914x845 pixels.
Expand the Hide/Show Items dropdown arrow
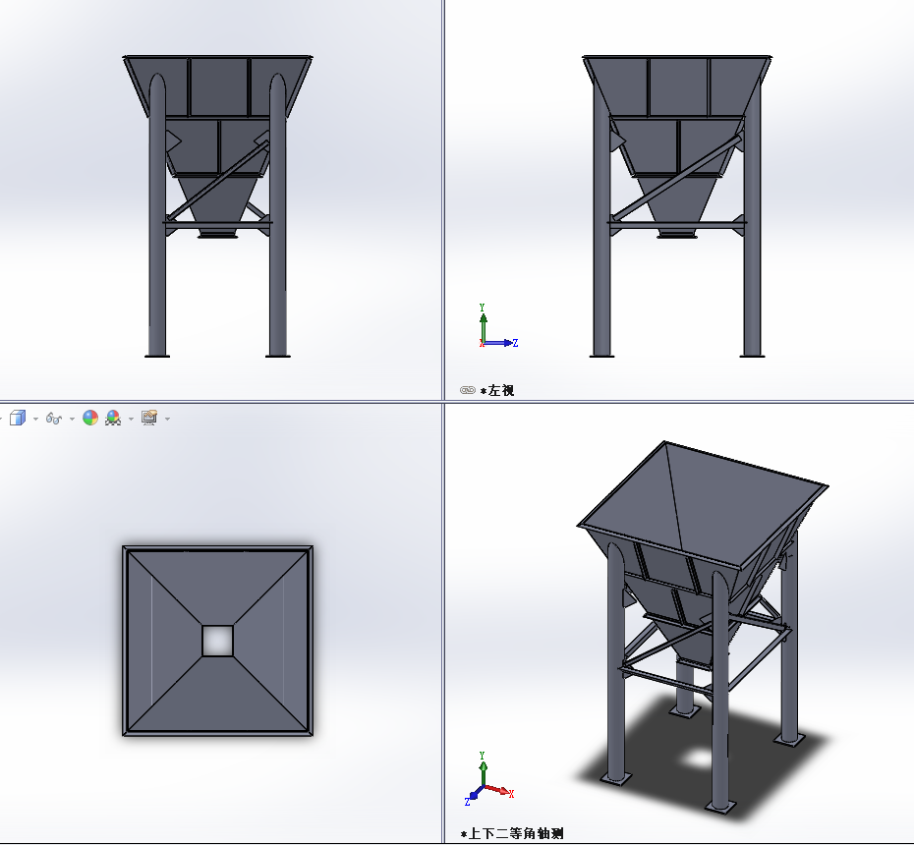click(72, 419)
